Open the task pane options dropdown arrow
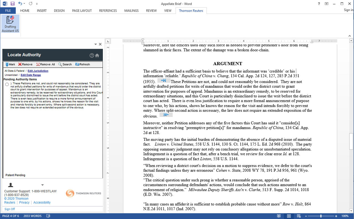 [96, 44]
